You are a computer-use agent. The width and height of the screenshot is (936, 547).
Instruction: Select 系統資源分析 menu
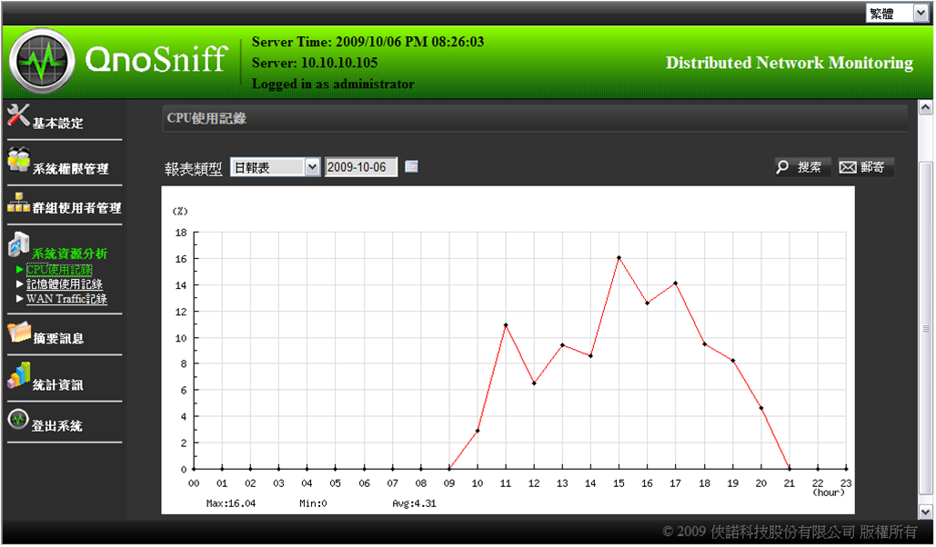click(x=69, y=254)
